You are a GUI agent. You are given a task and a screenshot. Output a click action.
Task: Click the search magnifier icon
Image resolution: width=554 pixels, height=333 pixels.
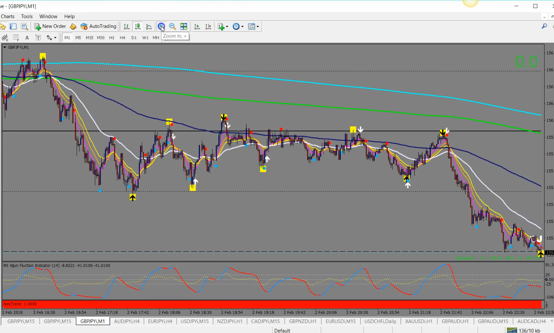[x=544, y=26]
